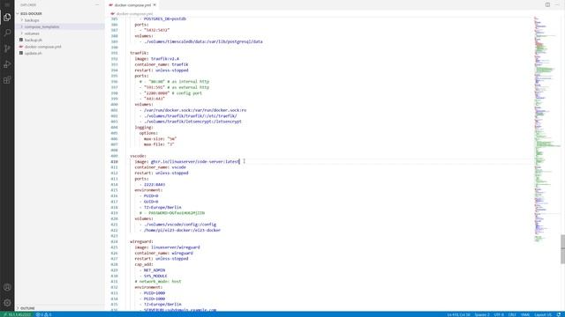
Task: Click the Spaces: 2 indentation setting
Action: tap(482, 314)
